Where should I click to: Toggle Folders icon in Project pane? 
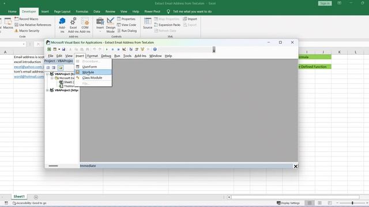pos(61,68)
